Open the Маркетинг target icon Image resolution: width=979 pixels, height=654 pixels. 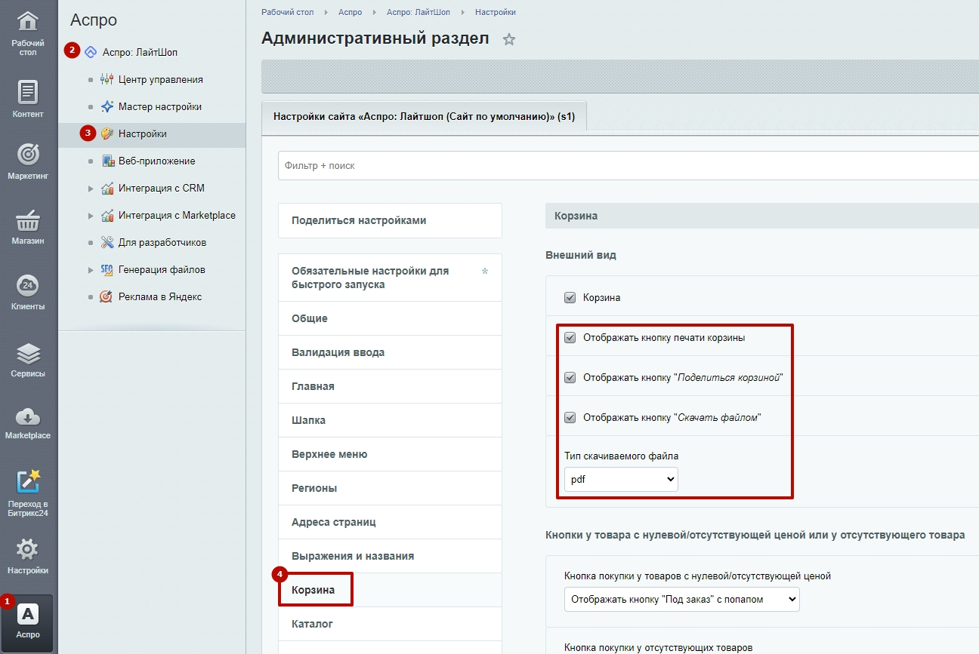28,154
